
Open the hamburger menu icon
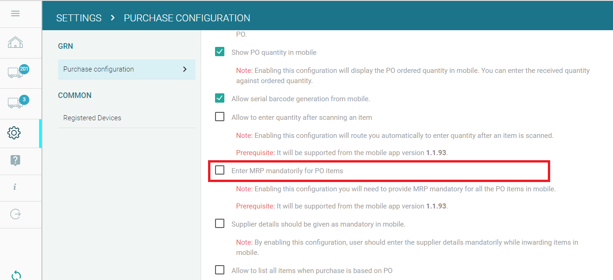pyautogui.click(x=15, y=13)
